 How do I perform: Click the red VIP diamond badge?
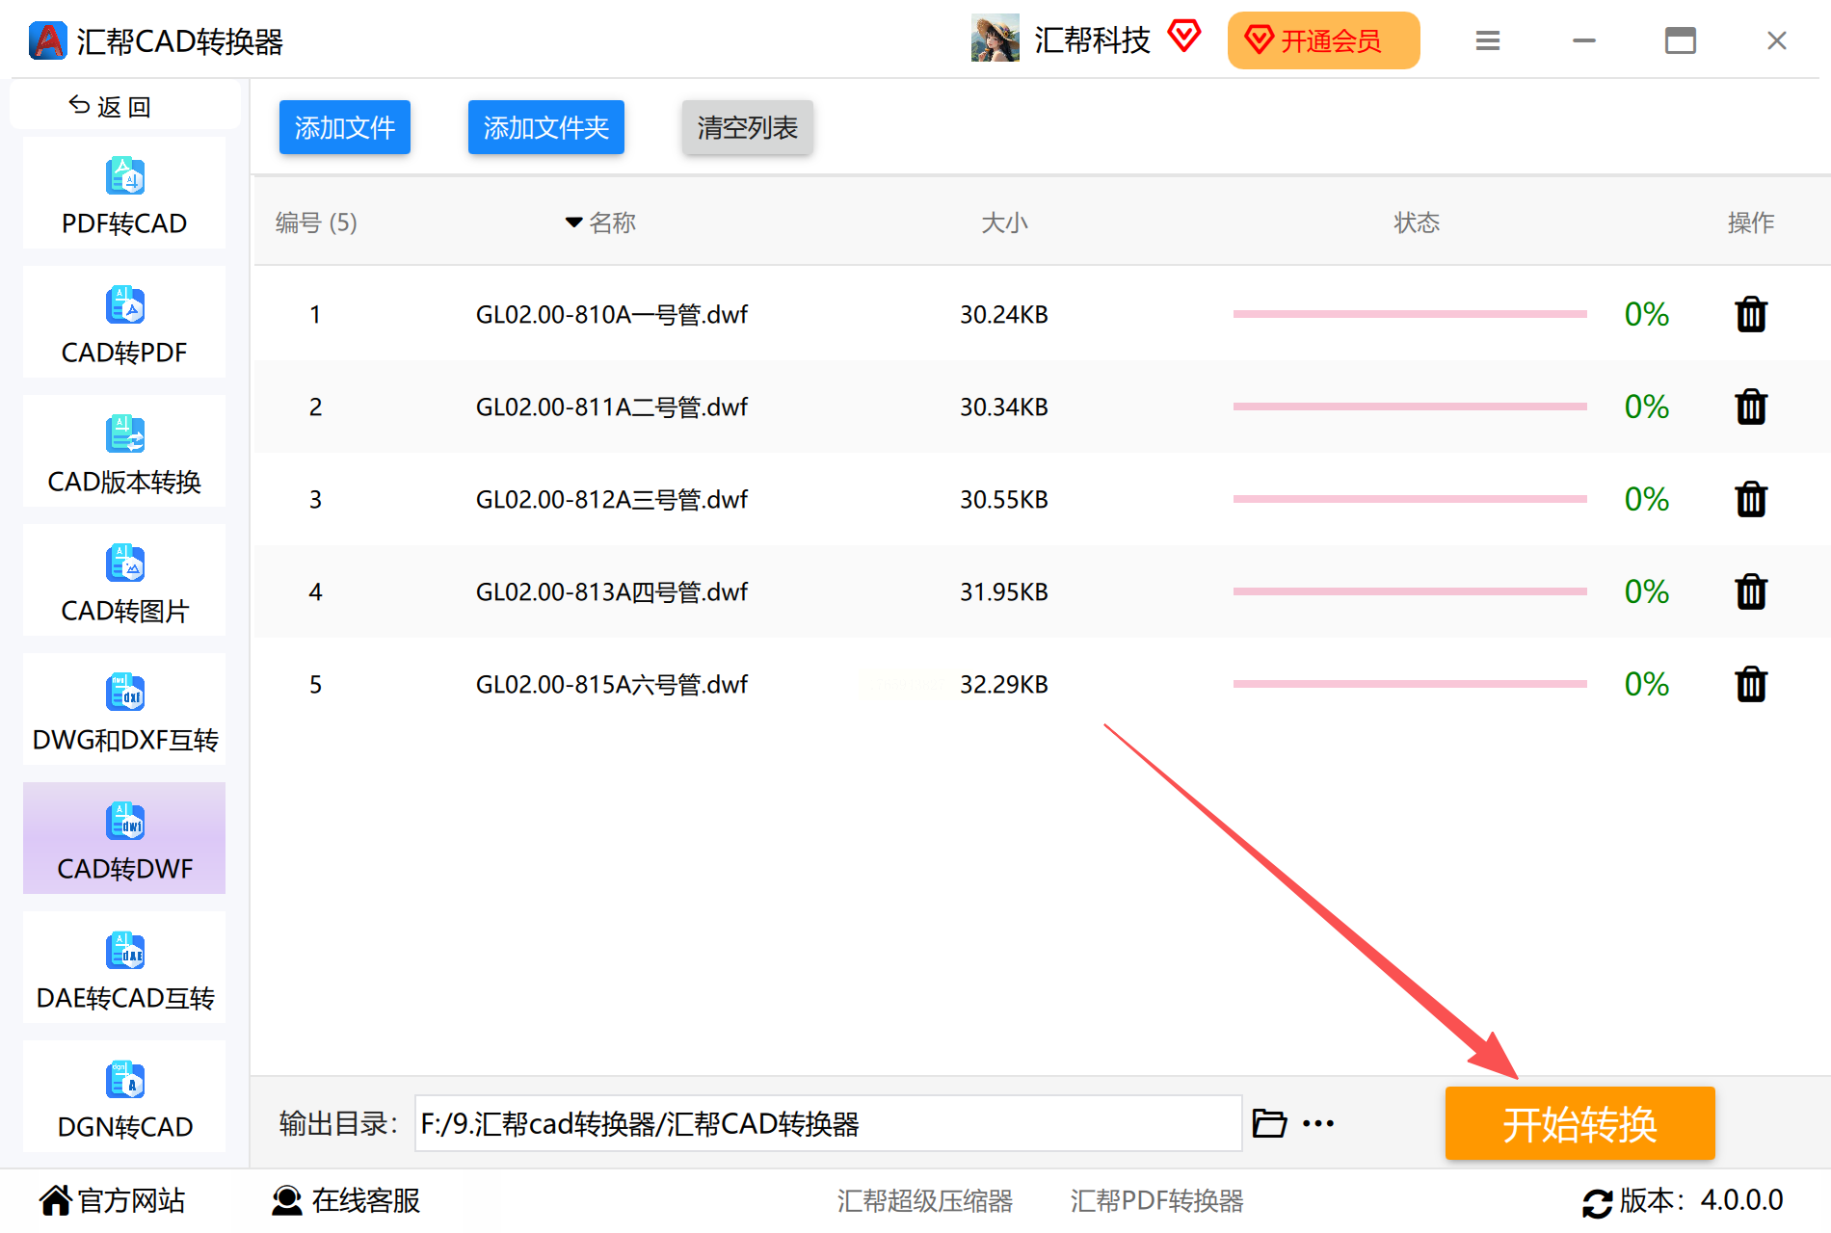tap(1184, 37)
